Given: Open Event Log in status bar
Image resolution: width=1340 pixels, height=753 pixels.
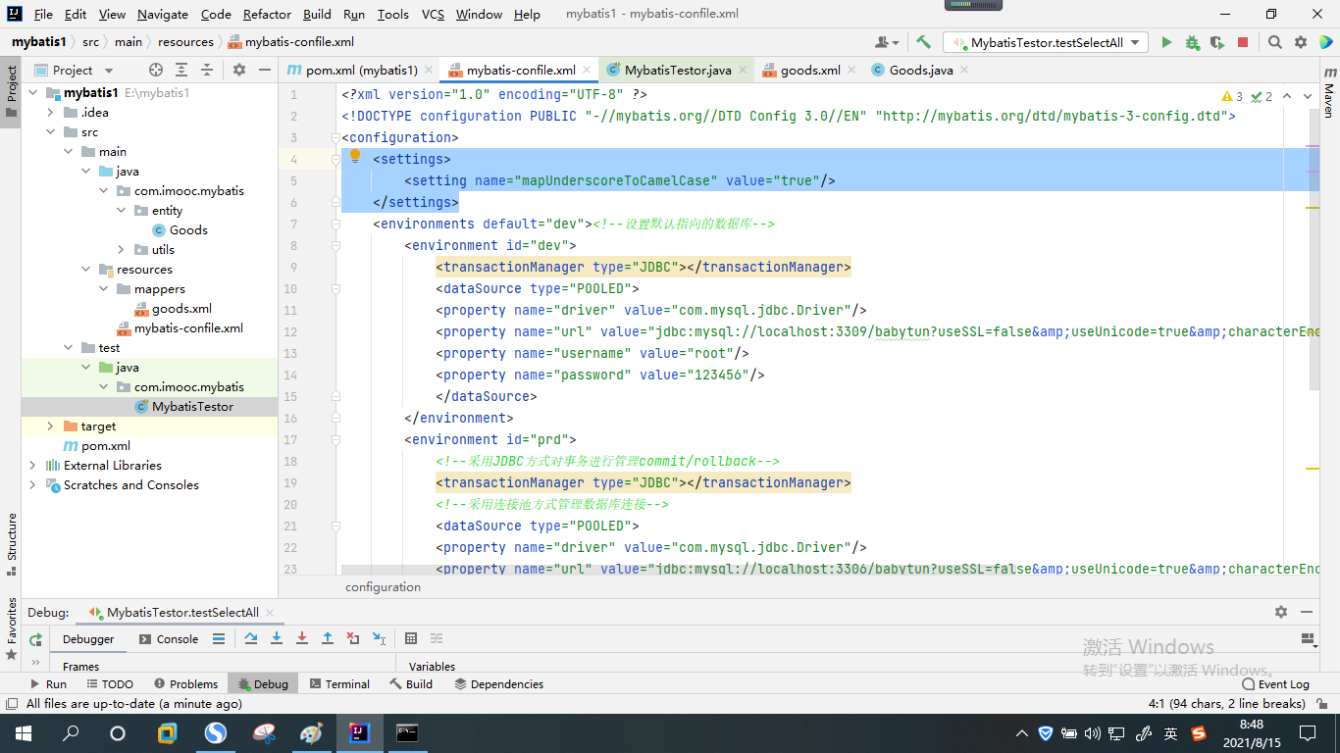Looking at the screenshot, I should (1275, 684).
